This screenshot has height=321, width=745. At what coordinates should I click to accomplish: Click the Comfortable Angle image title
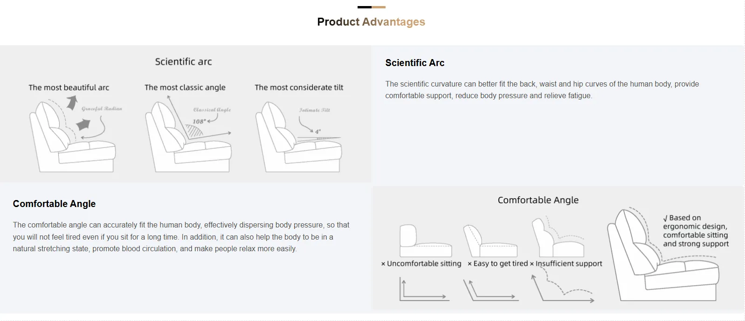[x=538, y=200]
